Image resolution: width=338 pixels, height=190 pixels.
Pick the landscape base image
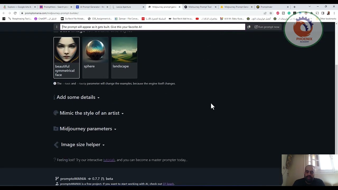pos(124,58)
